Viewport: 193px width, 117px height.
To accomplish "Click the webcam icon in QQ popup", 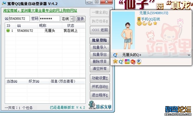I will click(x=139, y=62).
